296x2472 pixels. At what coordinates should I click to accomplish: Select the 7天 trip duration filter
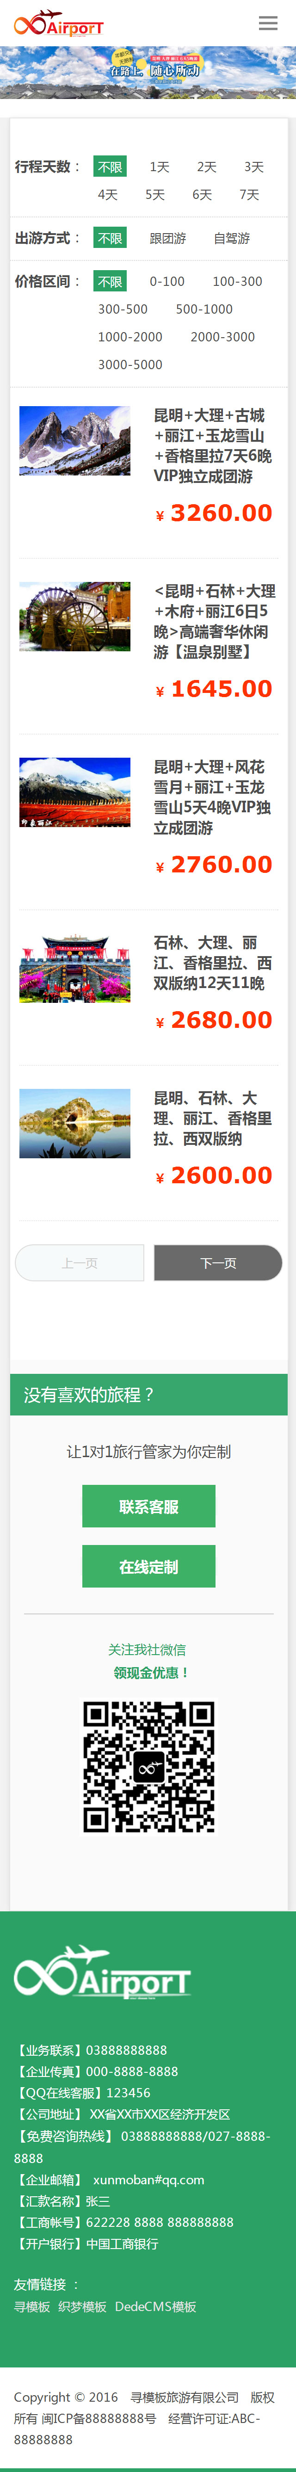(x=249, y=195)
